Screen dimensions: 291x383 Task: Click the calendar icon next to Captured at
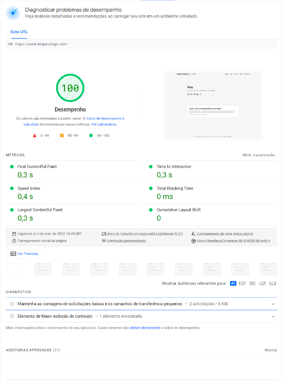click(14, 234)
